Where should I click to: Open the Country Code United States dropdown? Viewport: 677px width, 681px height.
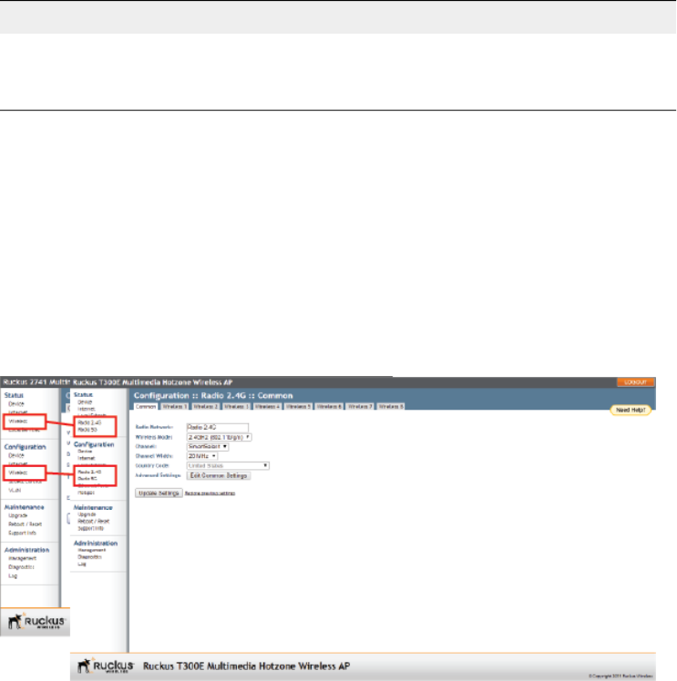(228, 465)
